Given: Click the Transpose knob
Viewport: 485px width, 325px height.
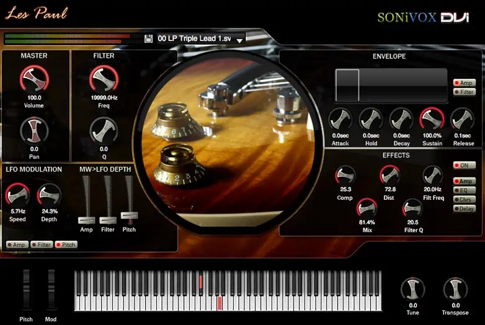Looking at the screenshot, I should [456, 290].
